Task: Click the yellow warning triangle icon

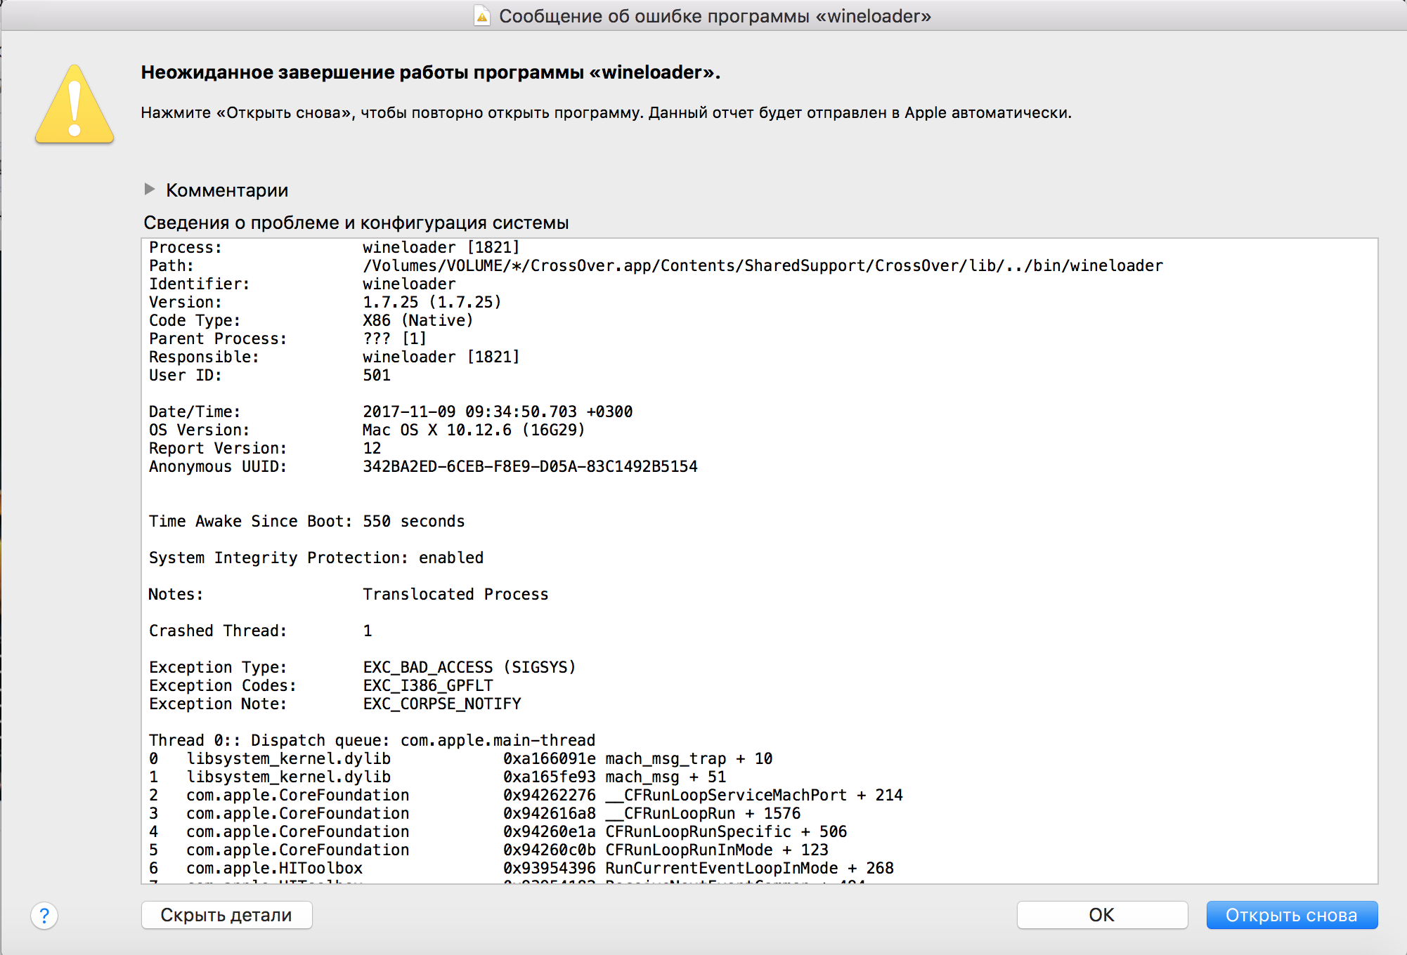Action: coord(74,107)
